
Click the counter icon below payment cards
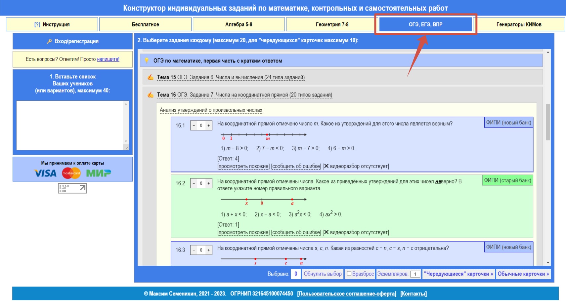72,188
